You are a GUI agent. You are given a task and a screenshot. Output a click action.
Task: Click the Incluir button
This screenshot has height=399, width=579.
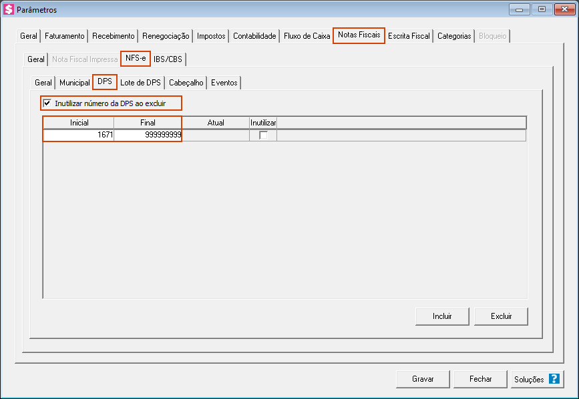[x=441, y=316]
